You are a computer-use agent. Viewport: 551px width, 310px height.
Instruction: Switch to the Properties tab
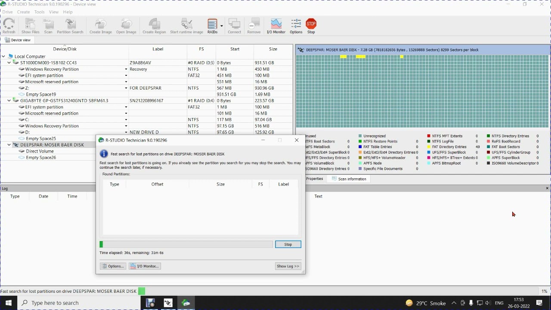tap(314, 179)
